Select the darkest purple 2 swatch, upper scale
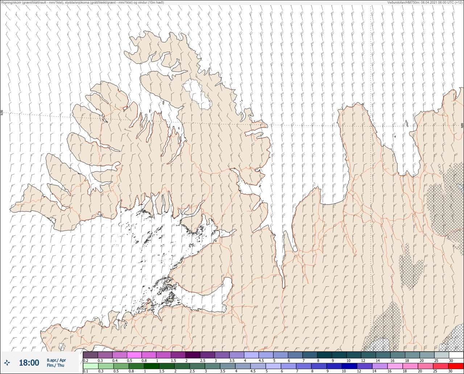The height and width of the screenshot is (374, 464). tap(193, 355)
